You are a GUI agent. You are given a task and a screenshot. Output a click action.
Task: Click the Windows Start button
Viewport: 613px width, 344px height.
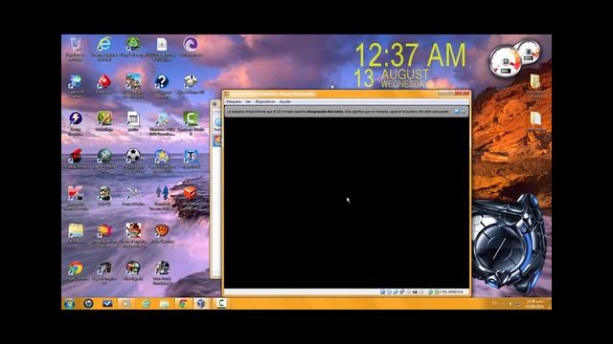70,304
